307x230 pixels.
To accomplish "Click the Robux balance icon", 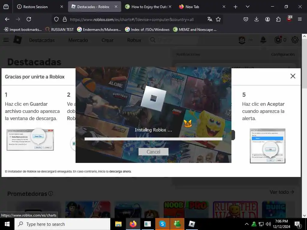I will coord(278,40).
